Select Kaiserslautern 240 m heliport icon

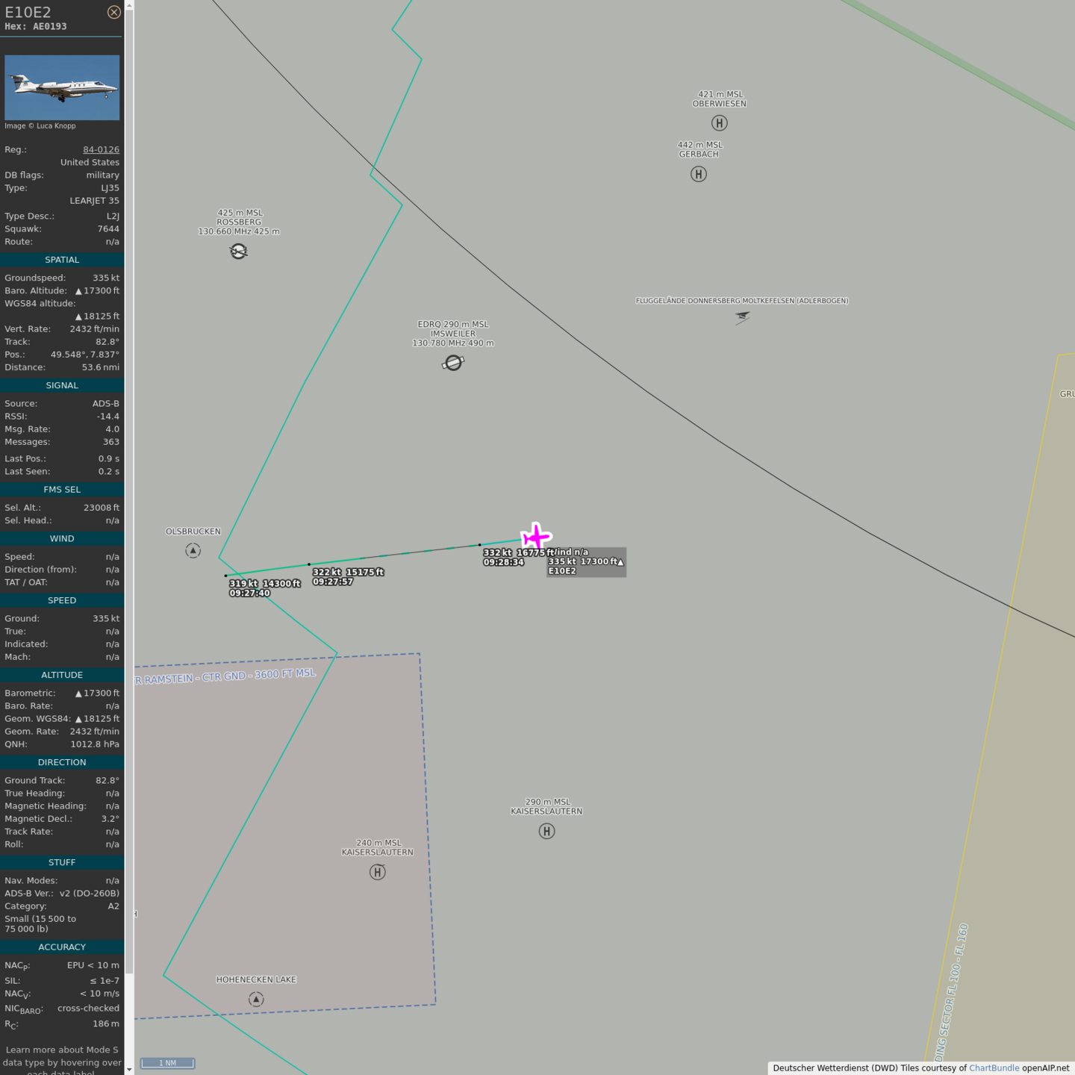click(x=378, y=872)
